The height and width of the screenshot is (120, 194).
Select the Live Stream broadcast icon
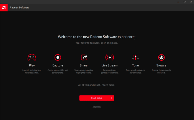(109, 58)
